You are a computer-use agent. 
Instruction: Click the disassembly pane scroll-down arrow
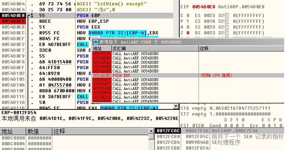(176, 106)
